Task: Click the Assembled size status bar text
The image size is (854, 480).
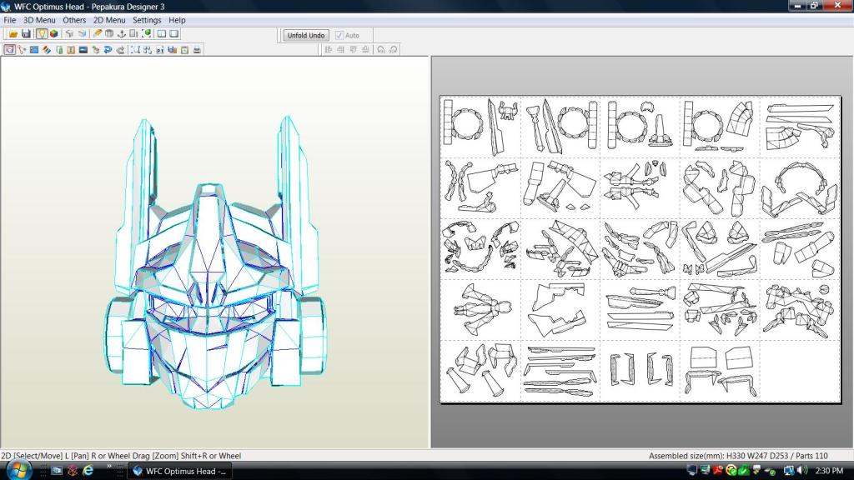Action: pyautogui.click(x=738, y=456)
